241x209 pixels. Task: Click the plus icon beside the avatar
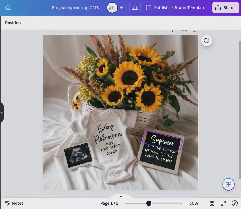(x=121, y=8)
